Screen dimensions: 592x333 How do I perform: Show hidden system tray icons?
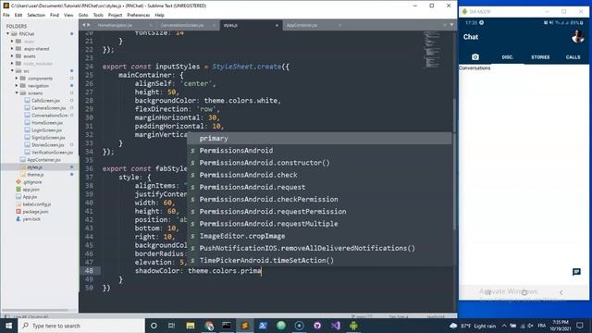pyautogui.click(x=504, y=326)
